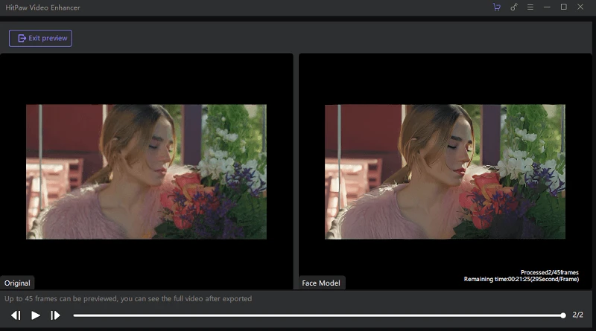Step forward to the next frame

point(55,315)
